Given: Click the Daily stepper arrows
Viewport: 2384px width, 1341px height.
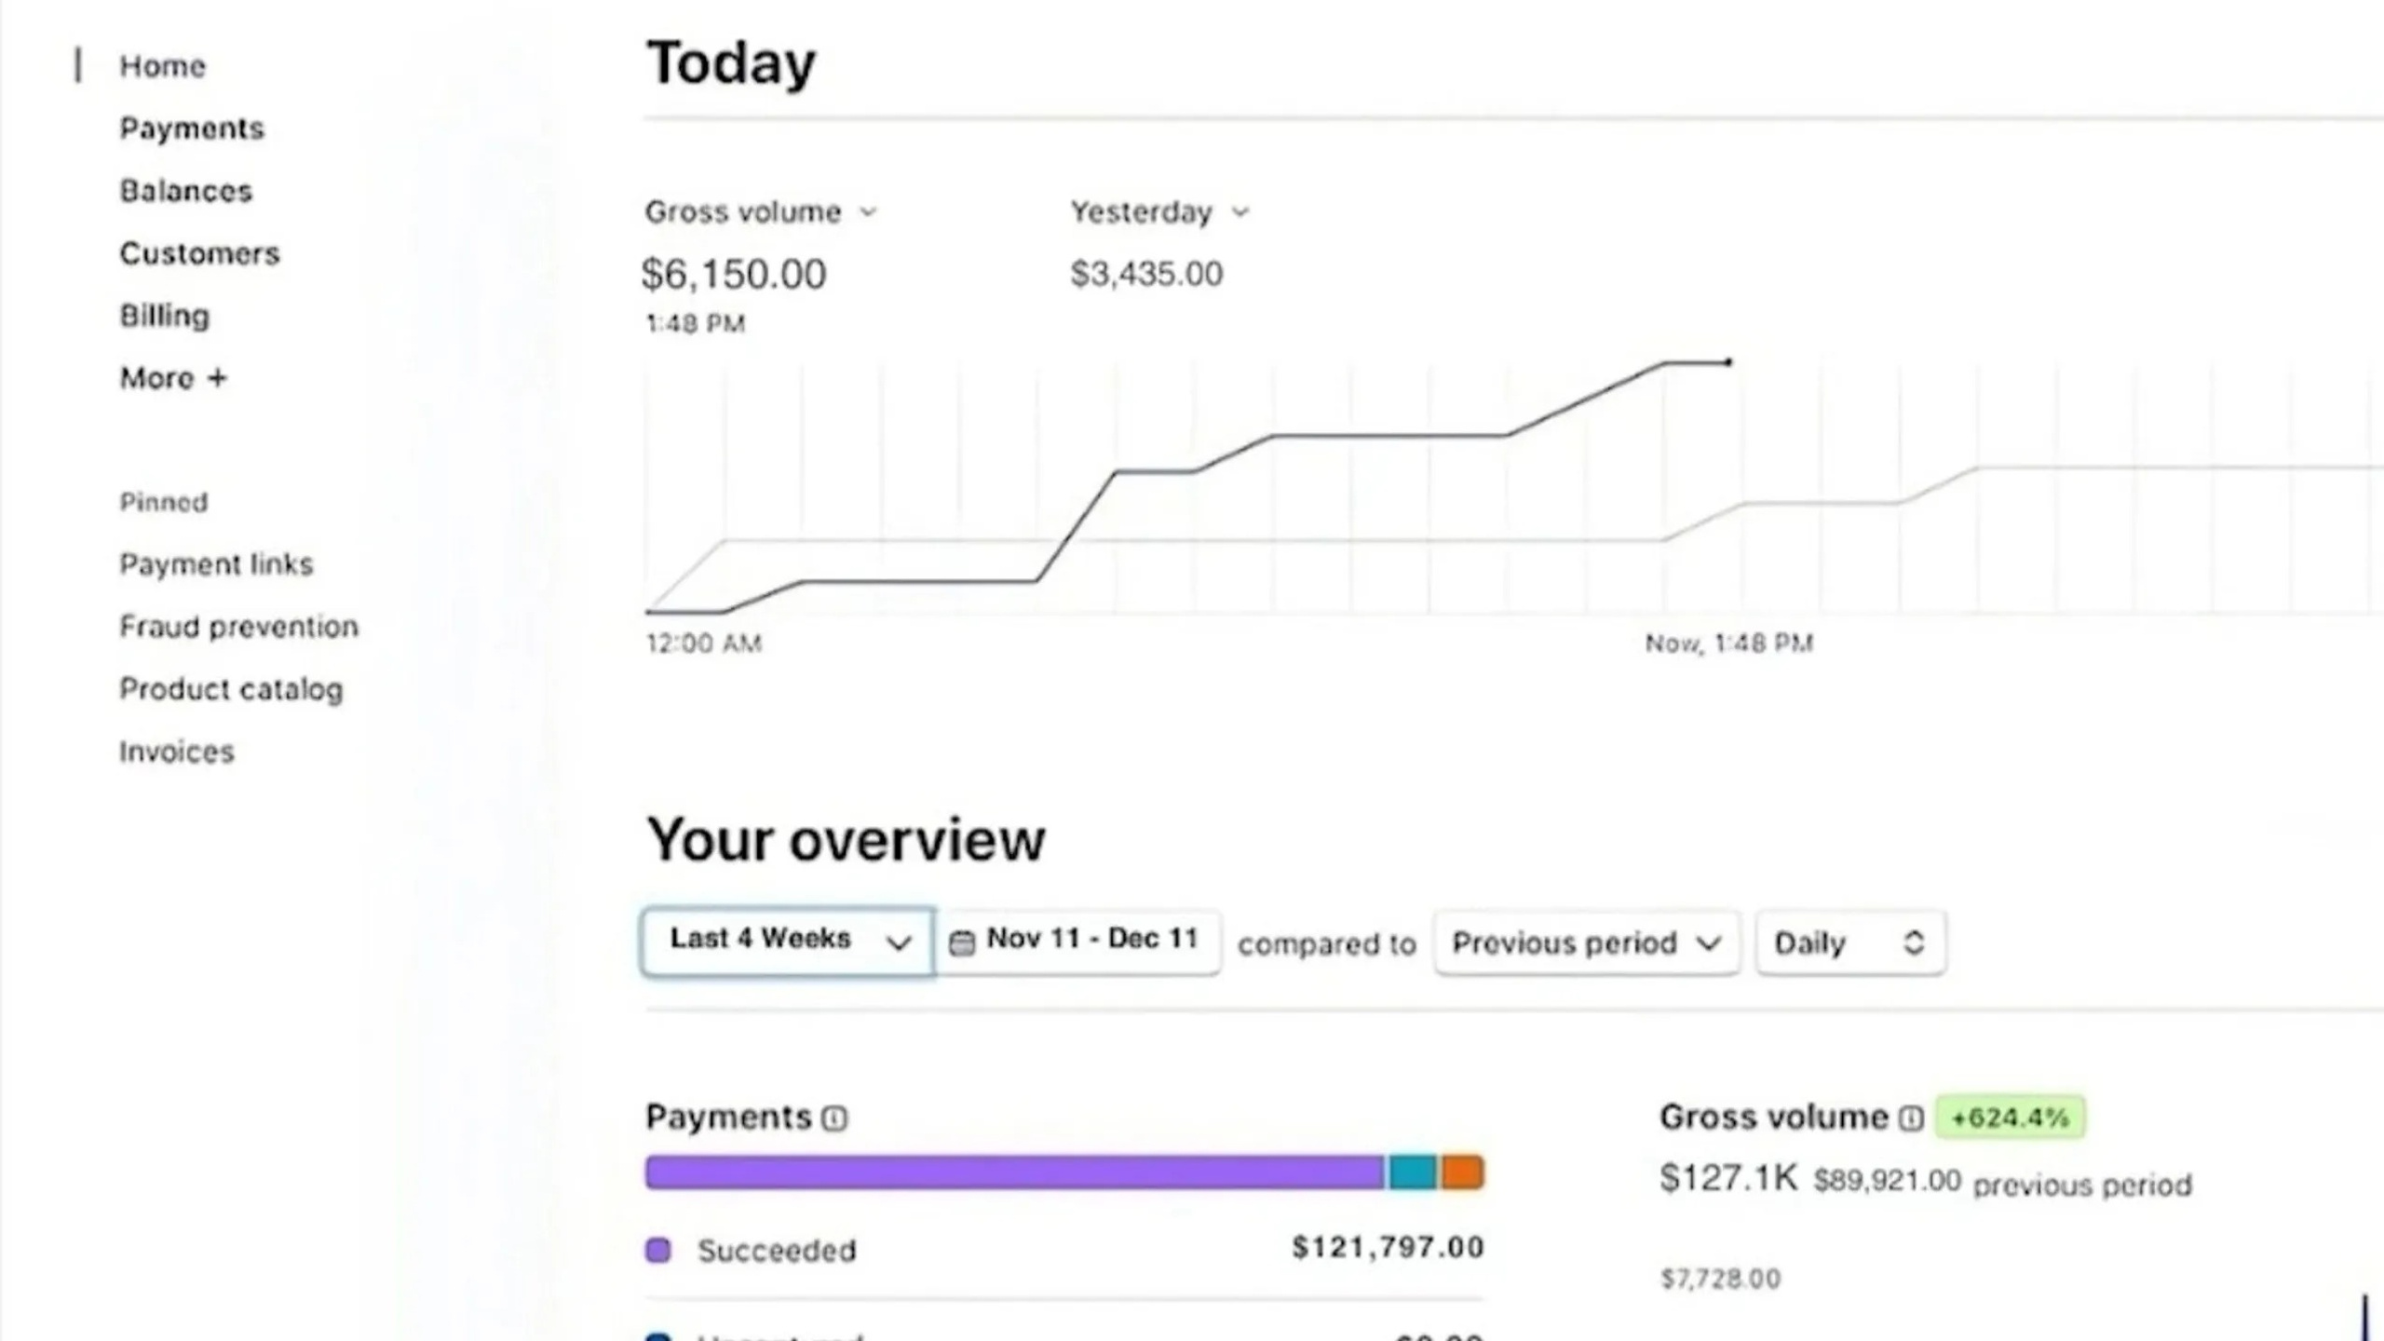Looking at the screenshot, I should 1914,942.
